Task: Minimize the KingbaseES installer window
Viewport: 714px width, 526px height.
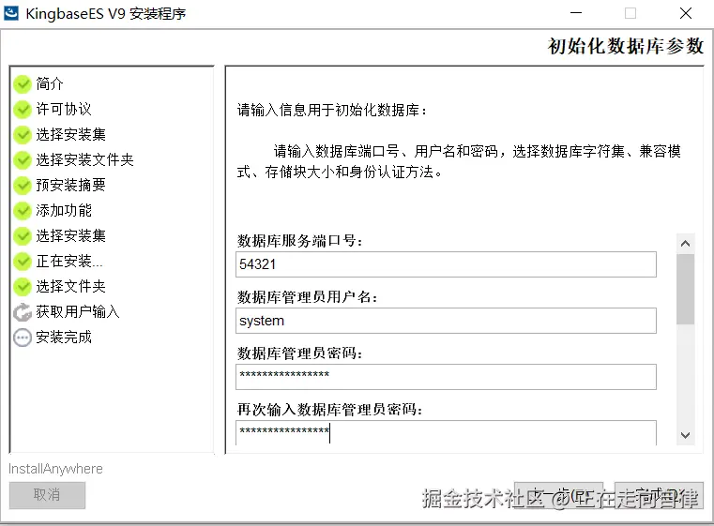Action: [576, 13]
